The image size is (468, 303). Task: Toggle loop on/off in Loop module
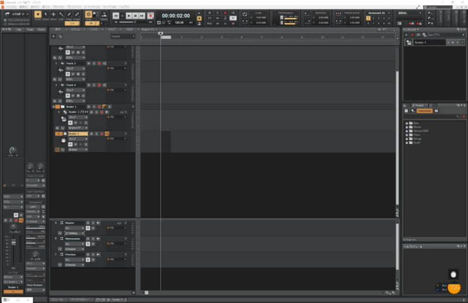245,14
